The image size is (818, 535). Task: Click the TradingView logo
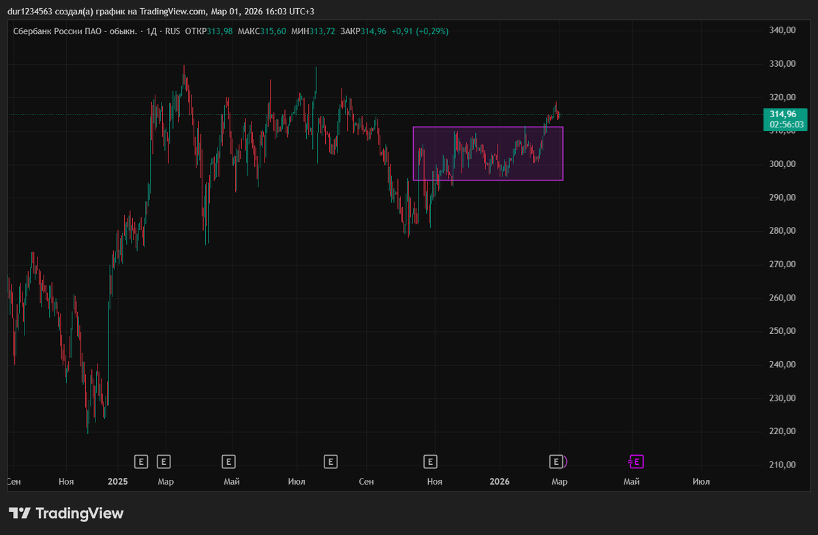[x=66, y=513]
